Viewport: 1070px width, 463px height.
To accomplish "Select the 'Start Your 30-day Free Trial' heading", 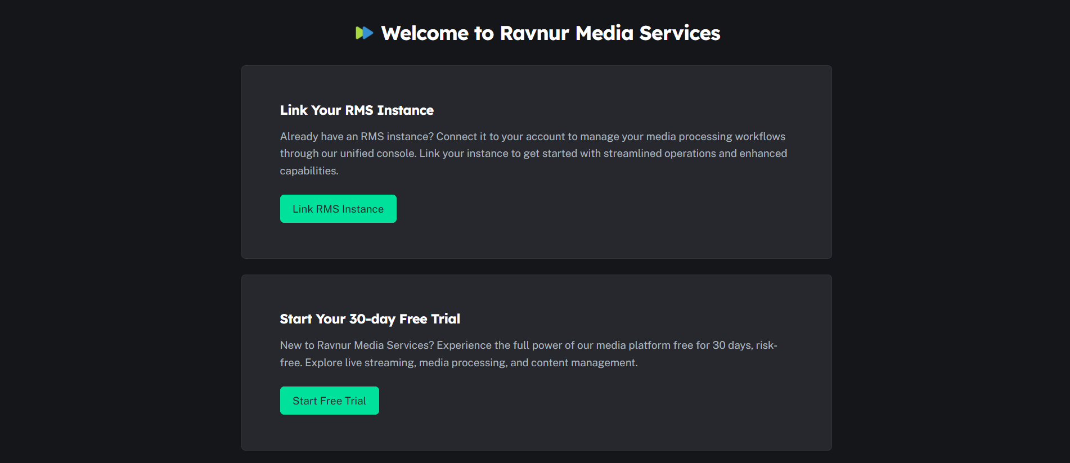I will click(x=370, y=319).
